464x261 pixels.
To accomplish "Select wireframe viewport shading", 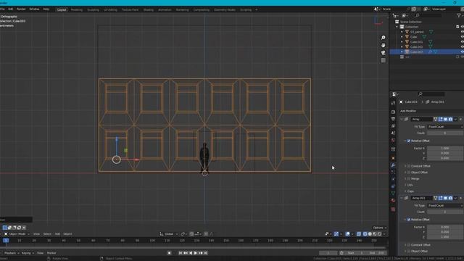I will 365,234.
